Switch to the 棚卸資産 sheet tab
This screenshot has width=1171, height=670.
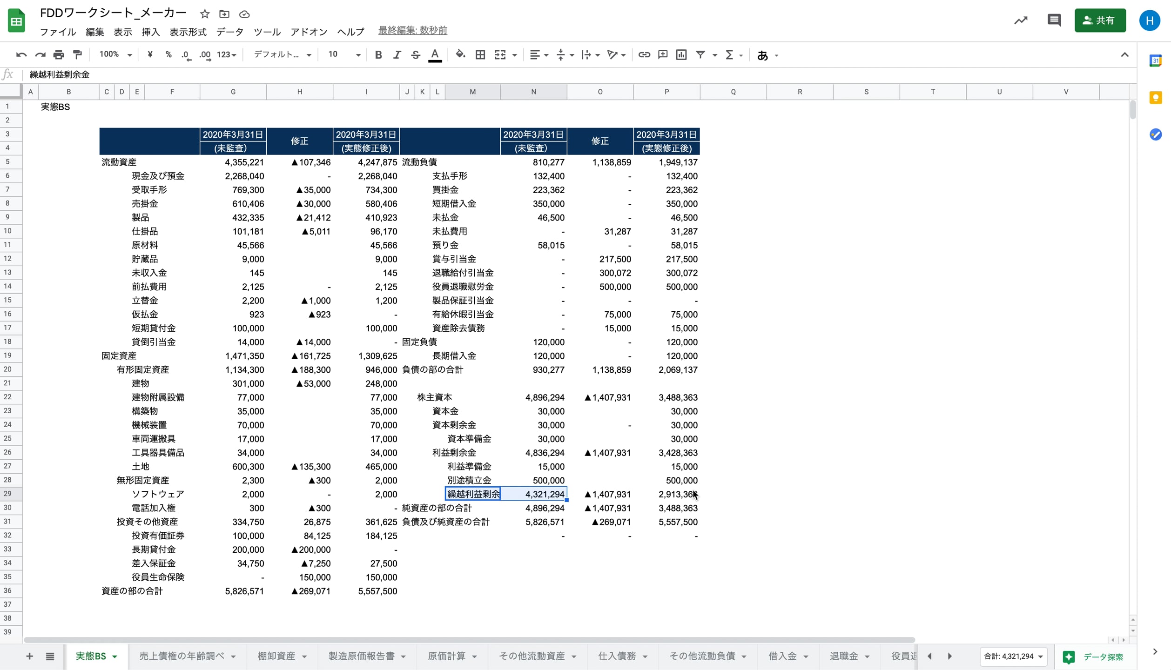276,656
